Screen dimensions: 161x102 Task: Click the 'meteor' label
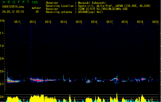36,8
